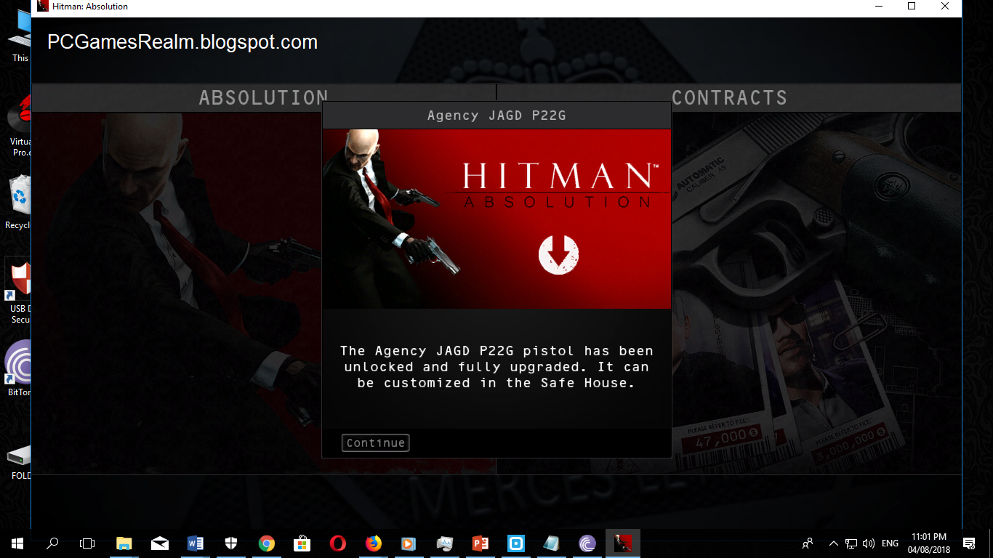Minimize the Hitman: Absolution window
Viewport: 993px width, 558px height.
[878, 7]
